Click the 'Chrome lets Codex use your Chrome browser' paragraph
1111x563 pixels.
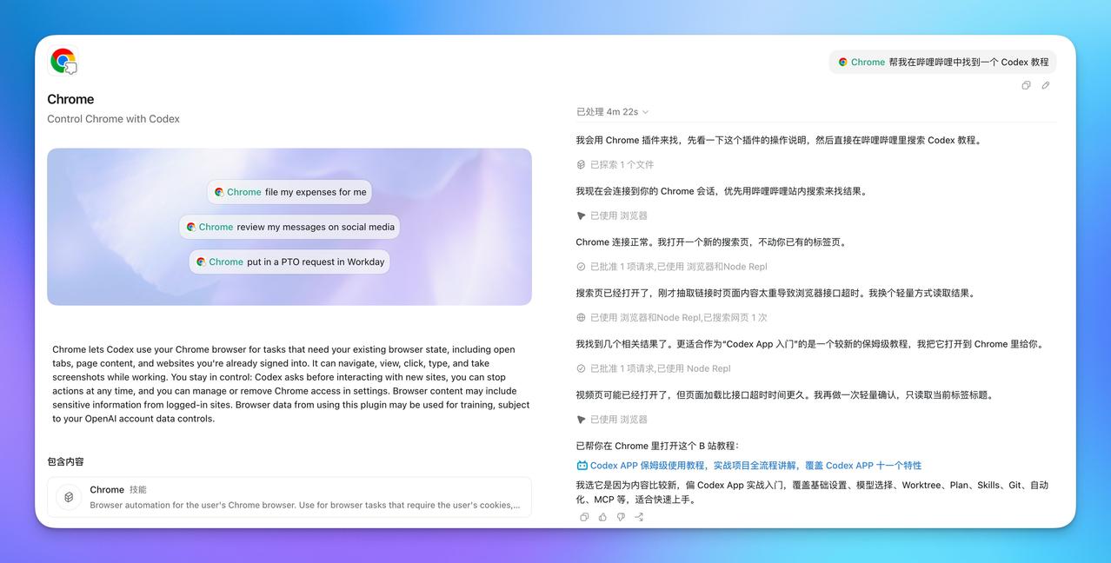click(x=290, y=384)
